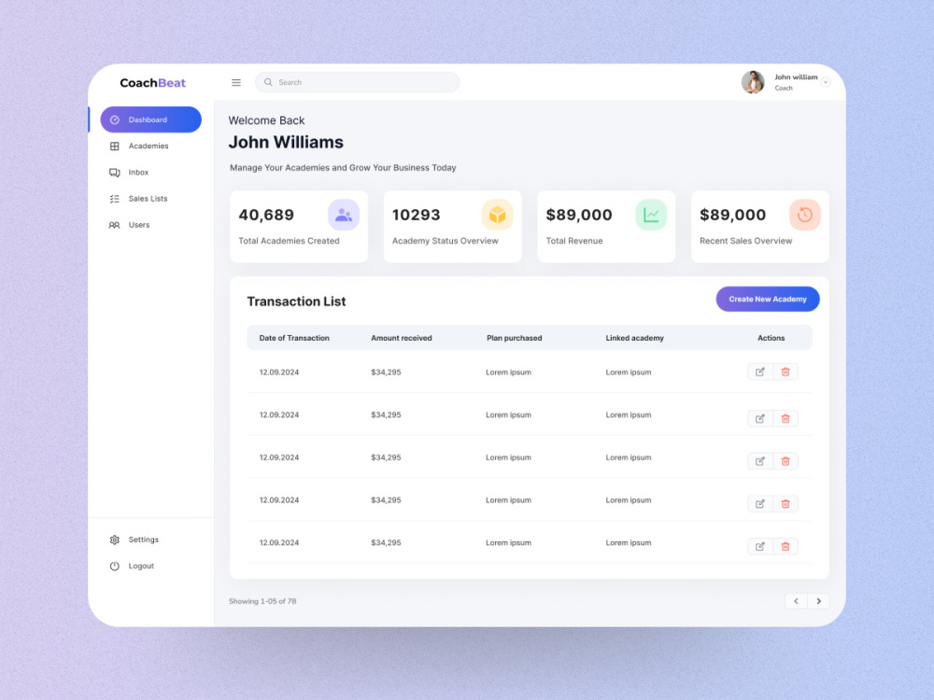The image size is (934, 700).
Task: Delete the fifth transaction row
Action: [x=785, y=546]
